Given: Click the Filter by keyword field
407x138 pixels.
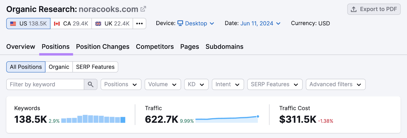Looking at the screenshot, I should [45, 84].
